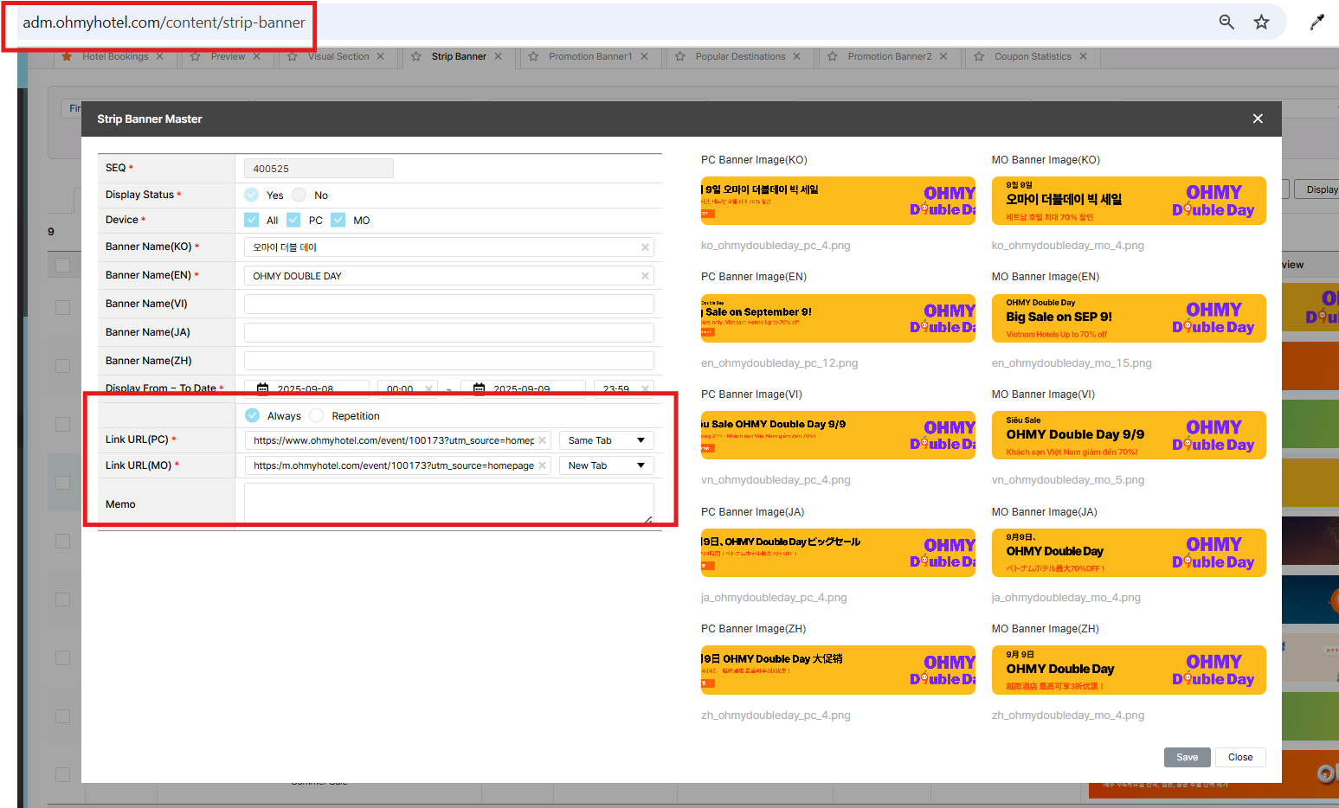Screen dimensions: 1339x808
Task: Open the Same Tab dropdown for PC link
Action: (x=606, y=440)
